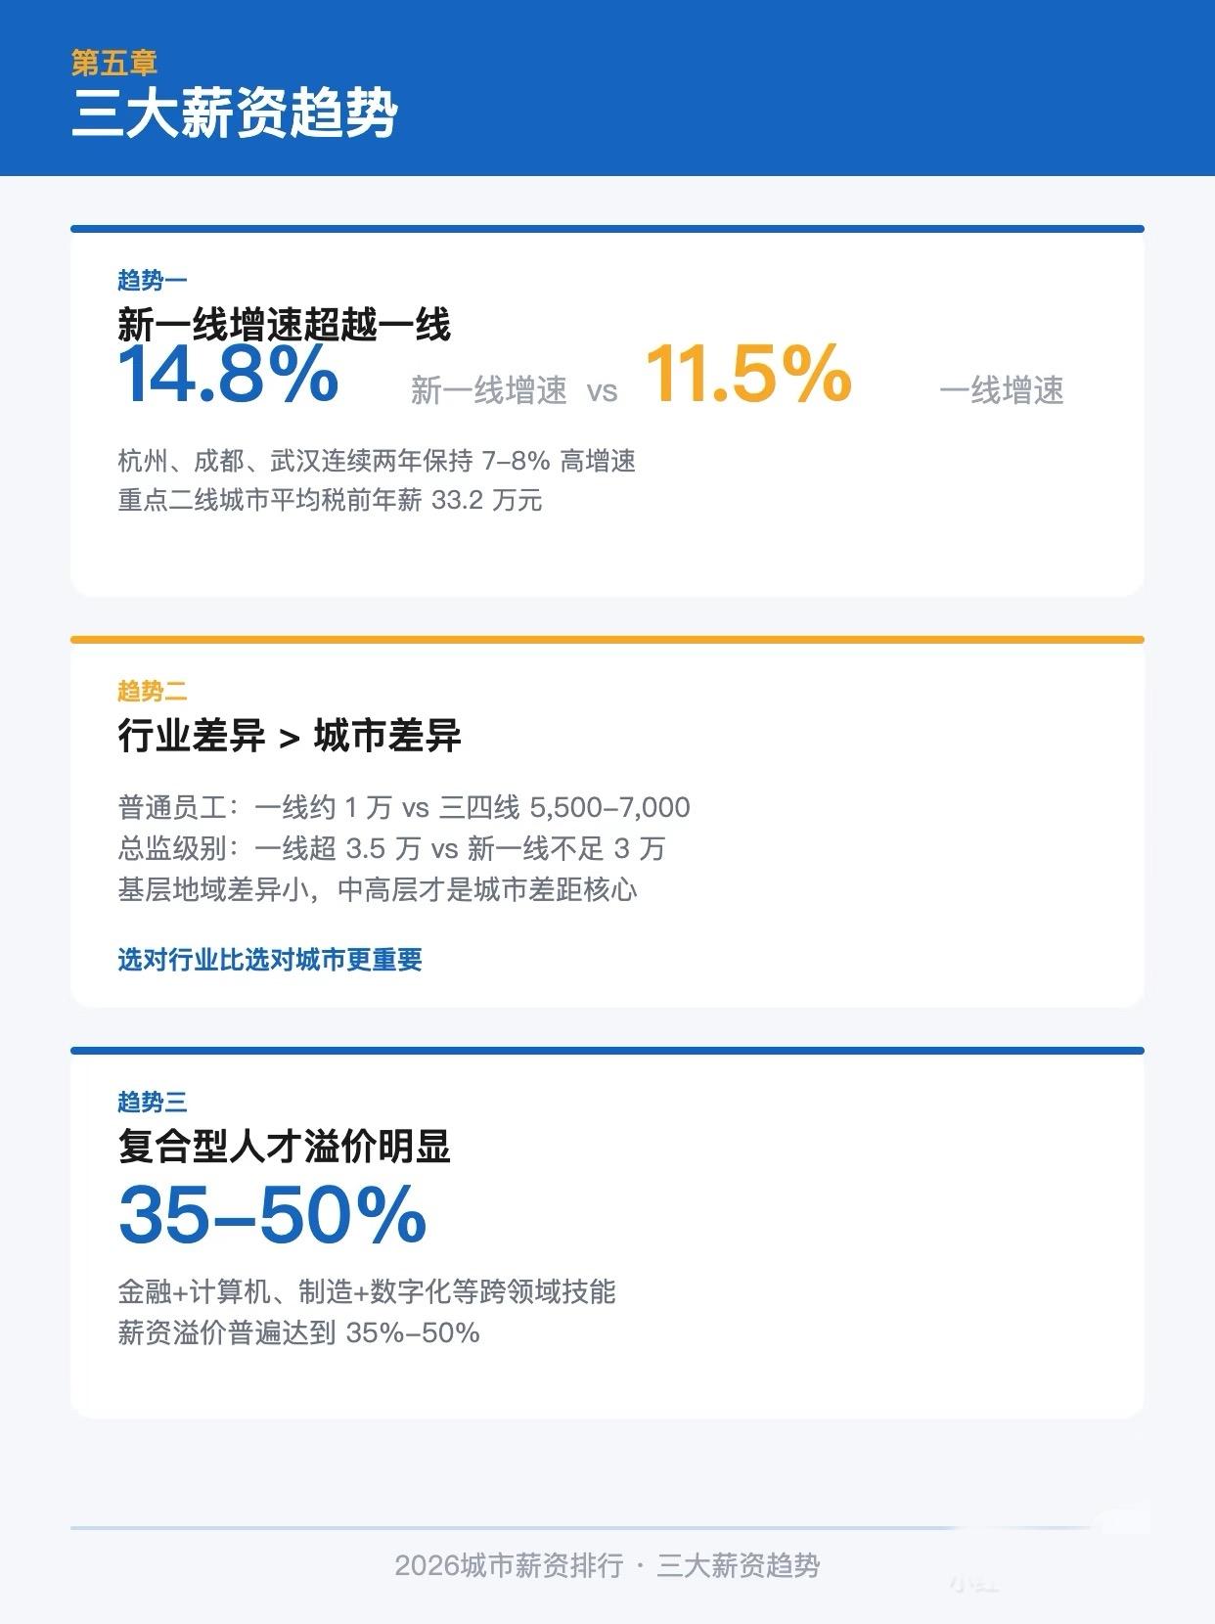Click the 33.2 万元 salary line
1215x1624 pixels.
(330, 501)
